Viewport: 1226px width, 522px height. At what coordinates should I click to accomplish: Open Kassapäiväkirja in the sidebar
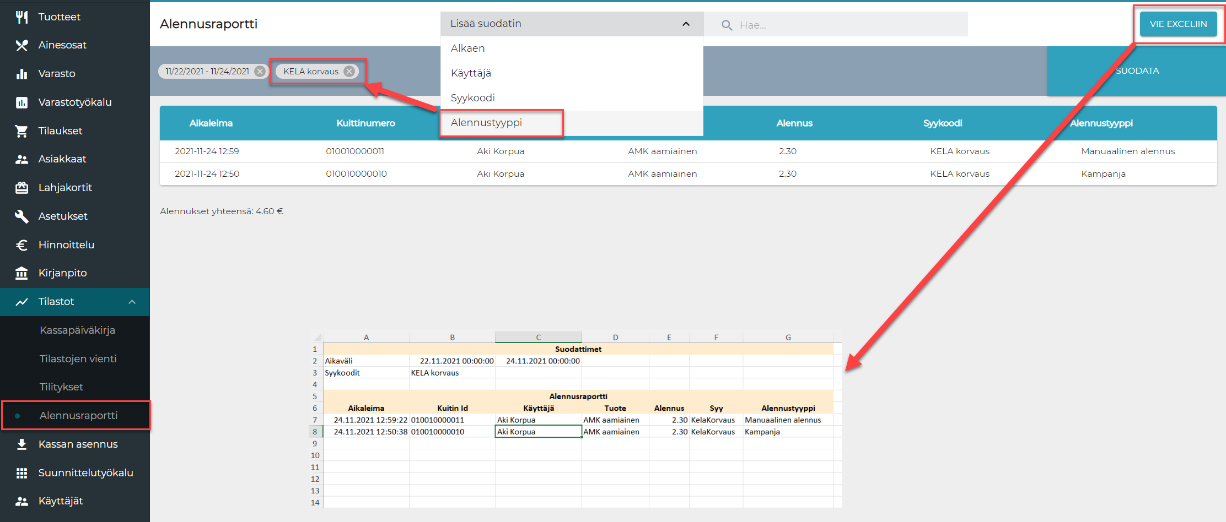[x=77, y=330]
